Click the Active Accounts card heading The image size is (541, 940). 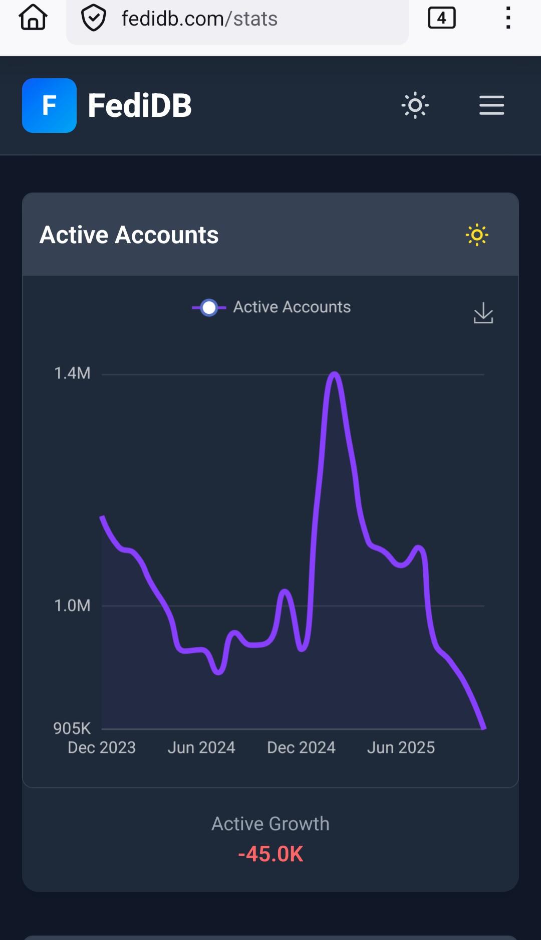(x=129, y=235)
